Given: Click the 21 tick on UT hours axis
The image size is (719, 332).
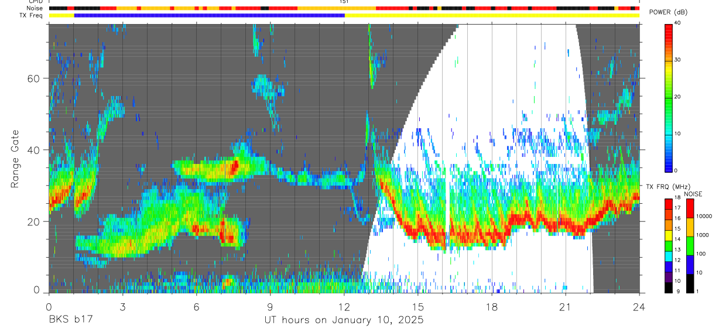Looking at the screenshot, I should (x=566, y=306).
